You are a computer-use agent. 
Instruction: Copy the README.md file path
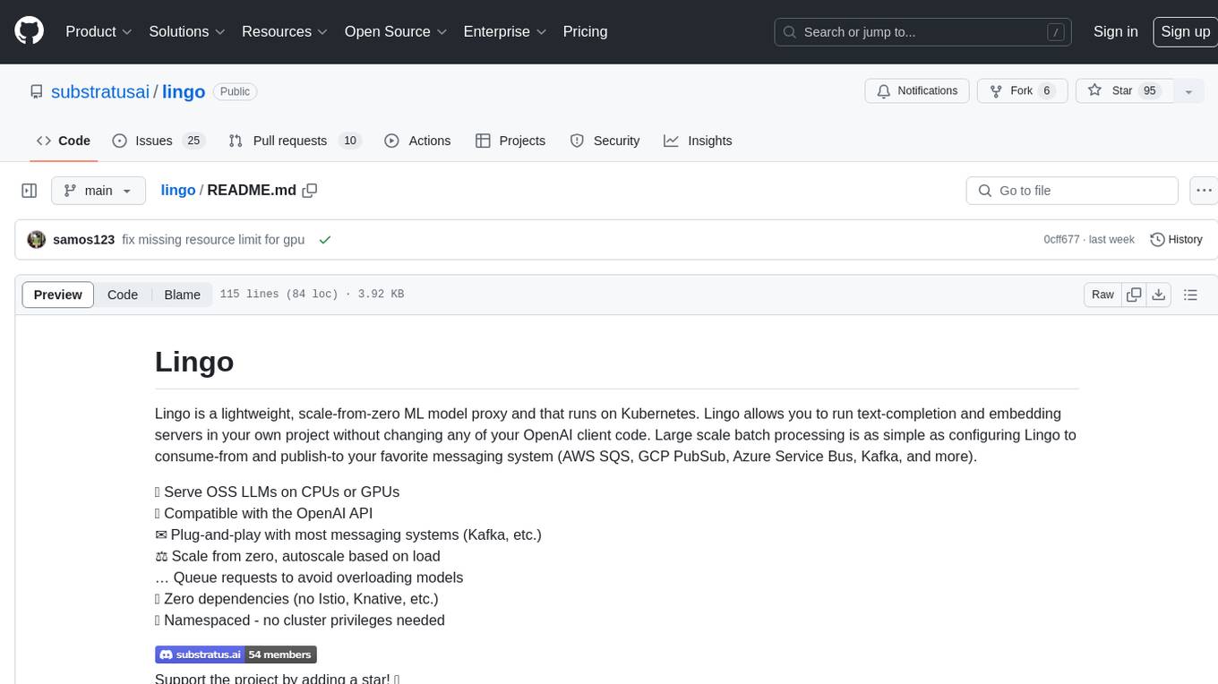pos(310,191)
